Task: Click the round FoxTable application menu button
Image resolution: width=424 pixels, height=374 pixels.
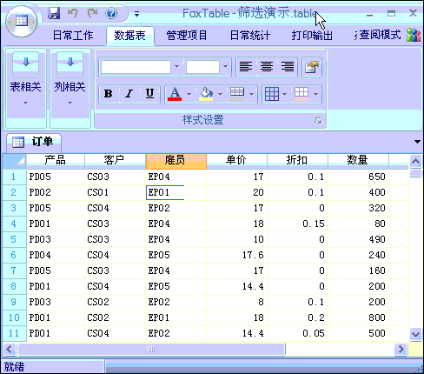Action: [x=22, y=22]
